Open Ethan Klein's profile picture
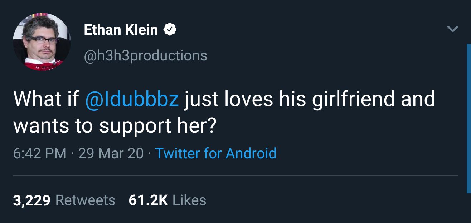This screenshot has height=223, width=471. coord(42,41)
